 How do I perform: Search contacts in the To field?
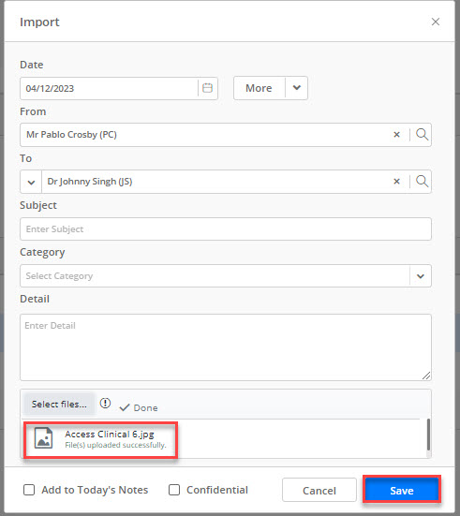tap(422, 182)
